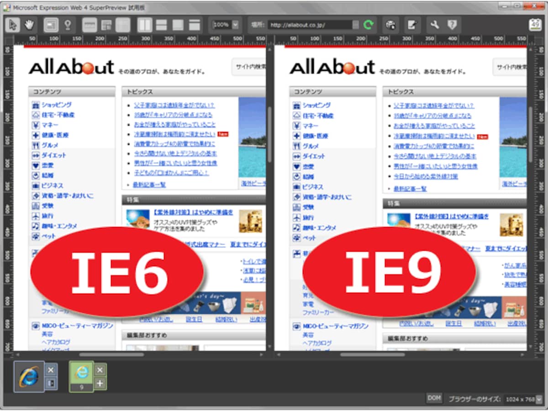Click the URL field showing allabout.co.jp
The height and width of the screenshot is (411, 548).
pos(310,25)
